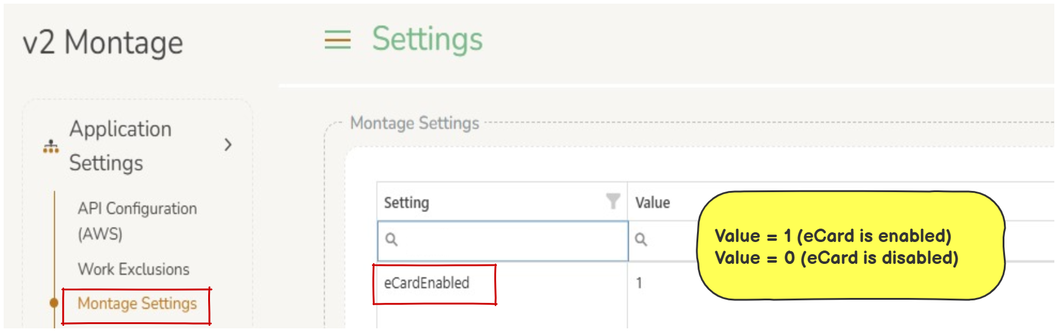Click the green Settings page heading
The height and width of the screenshot is (332, 1058).
pos(427,40)
